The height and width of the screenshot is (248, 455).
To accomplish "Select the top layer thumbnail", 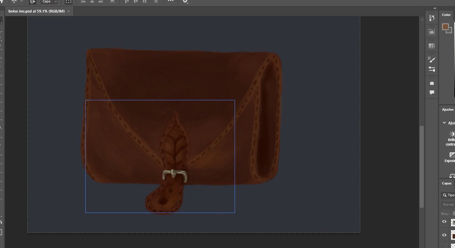I will tap(453, 222).
